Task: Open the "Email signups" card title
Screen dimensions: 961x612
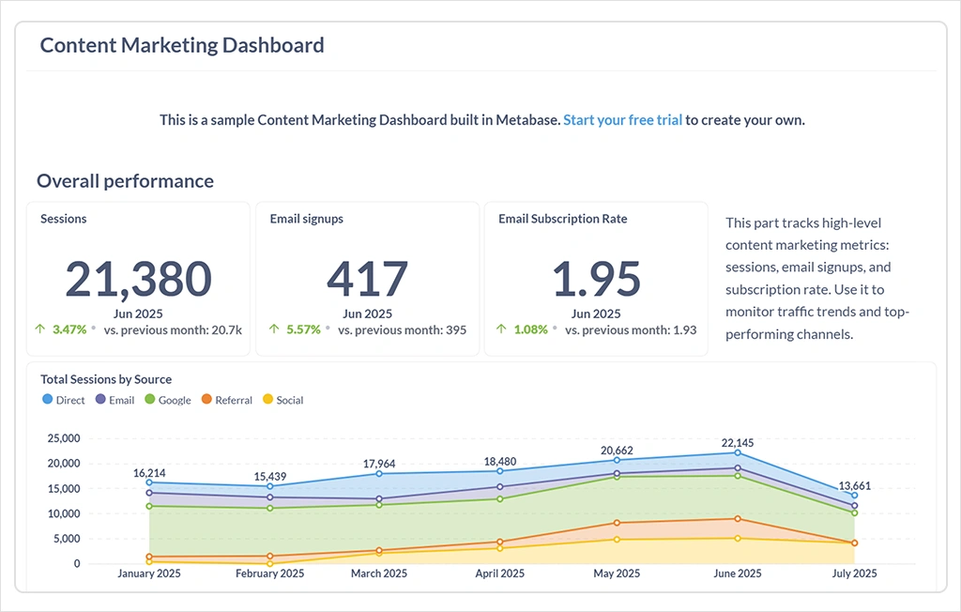Action: (x=306, y=219)
